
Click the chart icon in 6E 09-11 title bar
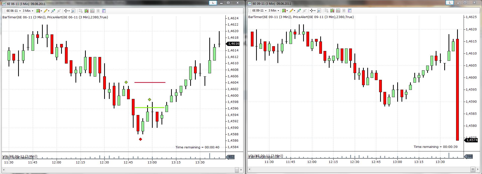click(250, 4)
